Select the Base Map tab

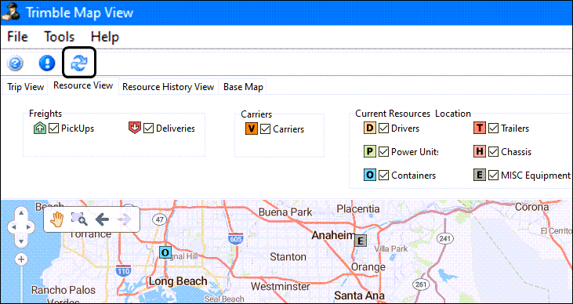click(243, 87)
